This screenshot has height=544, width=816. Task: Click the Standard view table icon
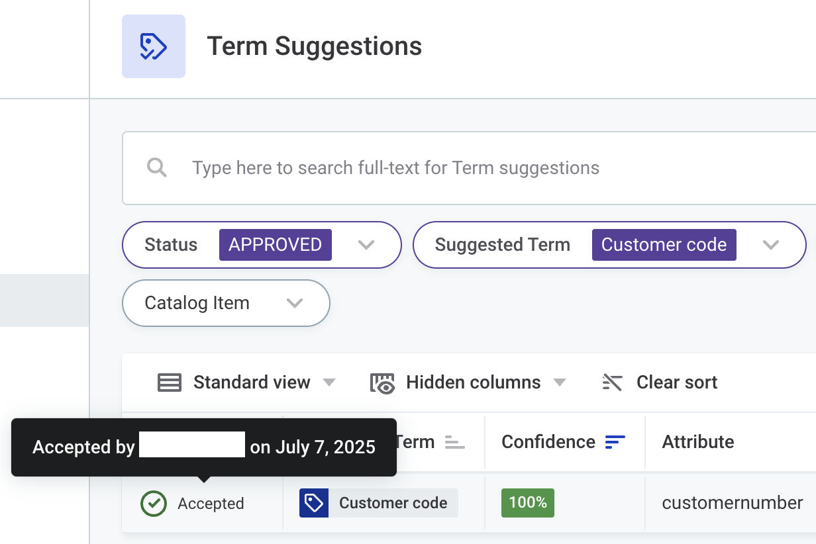pyautogui.click(x=170, y=382)
